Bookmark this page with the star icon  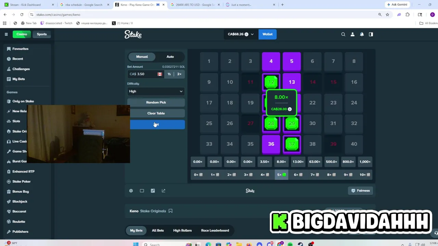coord(387,15)
